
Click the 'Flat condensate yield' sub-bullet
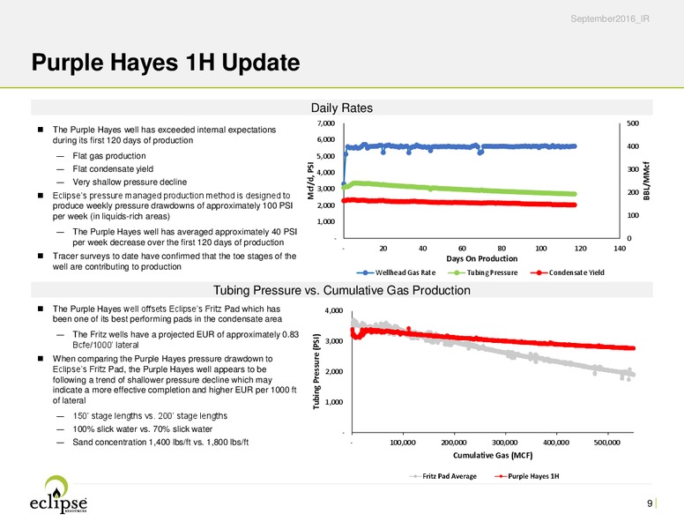[113, 169]
